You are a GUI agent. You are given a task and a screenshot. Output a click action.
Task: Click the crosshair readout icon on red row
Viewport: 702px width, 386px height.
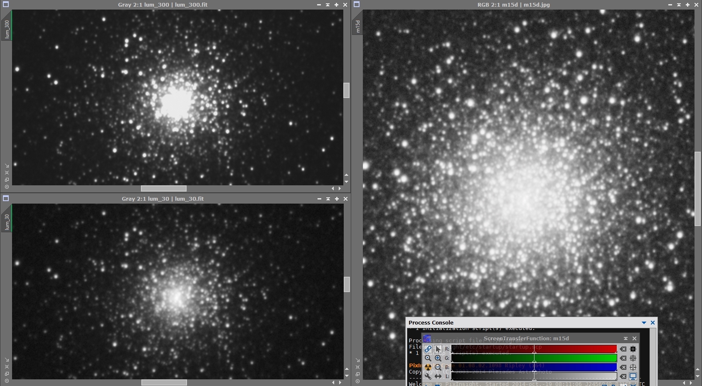[633, 349]
